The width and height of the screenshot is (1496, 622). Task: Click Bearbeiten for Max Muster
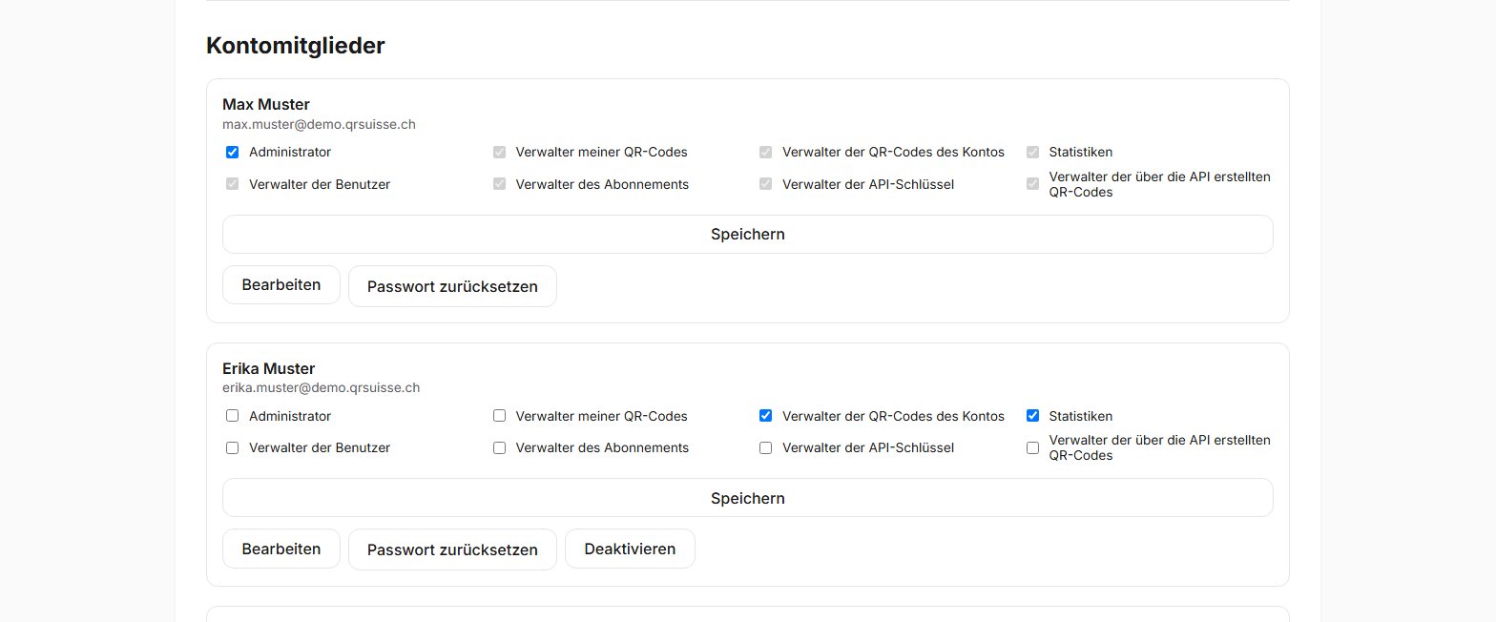pyautogui.click(x=281, y=285)
